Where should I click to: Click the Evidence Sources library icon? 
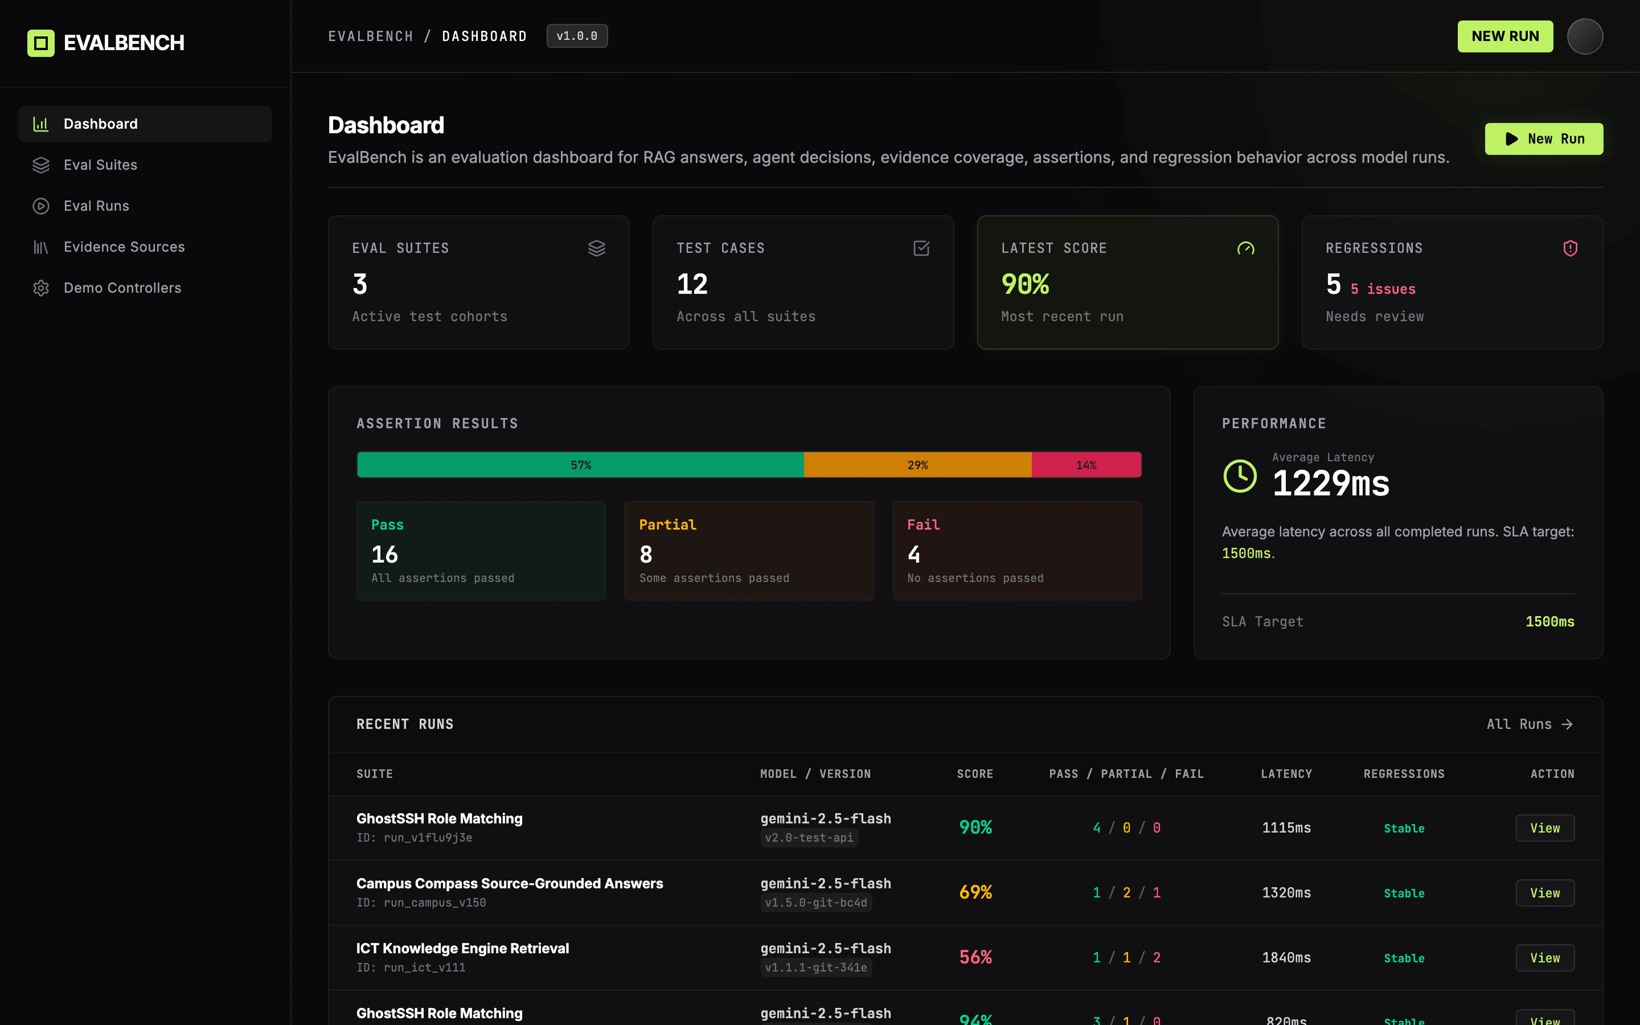click(40, 247)
